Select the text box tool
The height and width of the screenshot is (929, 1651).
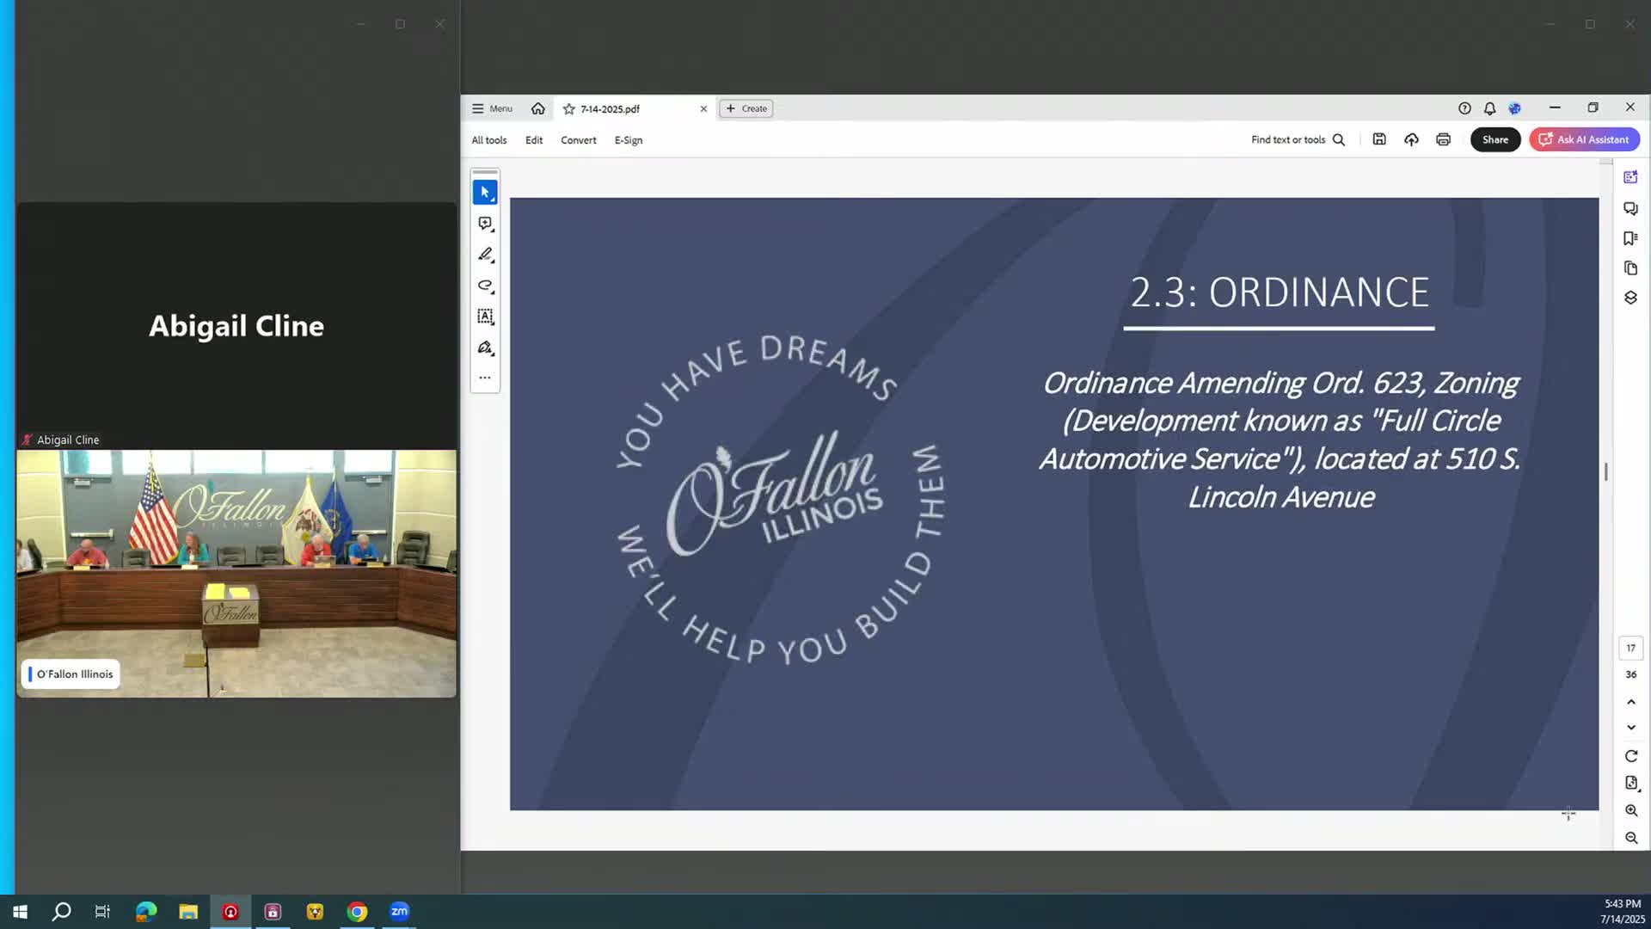point(485,317)
